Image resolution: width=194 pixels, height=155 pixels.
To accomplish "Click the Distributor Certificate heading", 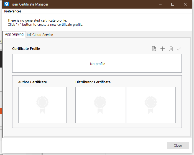I will tap(93, 82).
